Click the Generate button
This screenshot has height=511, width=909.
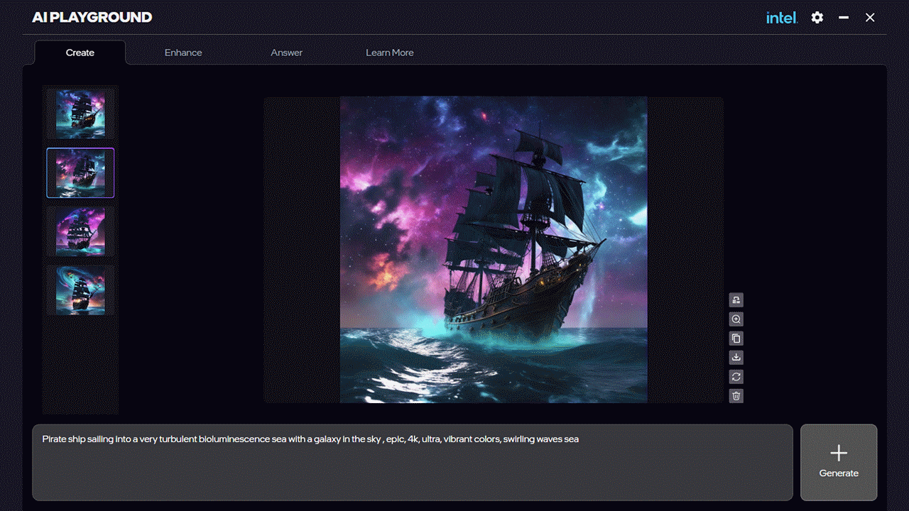click(839, 463)
